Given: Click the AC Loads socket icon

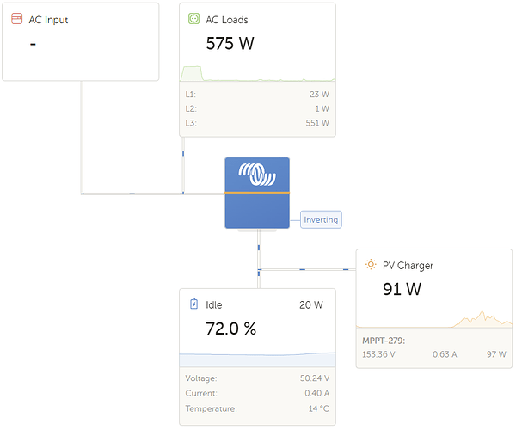Looking at the screenshot, I should click(x=193, y=19).
